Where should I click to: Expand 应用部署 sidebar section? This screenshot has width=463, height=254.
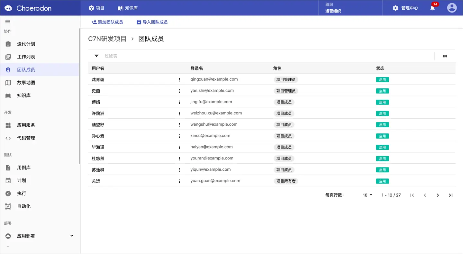tap(72, 236)
